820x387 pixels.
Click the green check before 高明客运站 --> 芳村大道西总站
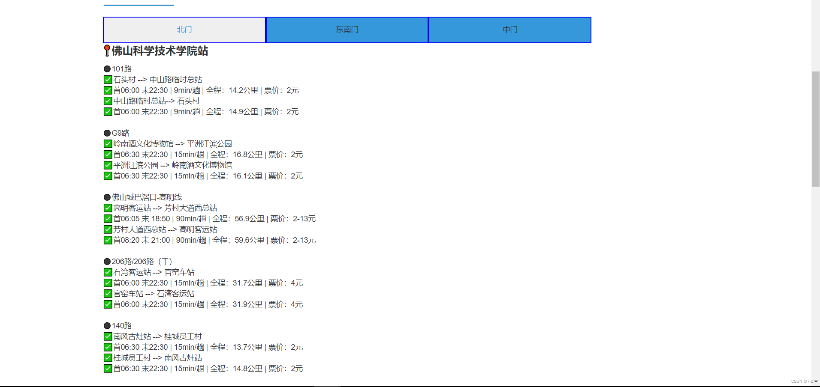pos(108,208)
